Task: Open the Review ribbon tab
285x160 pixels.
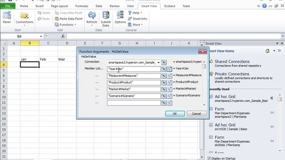Action: click(114, 6)
